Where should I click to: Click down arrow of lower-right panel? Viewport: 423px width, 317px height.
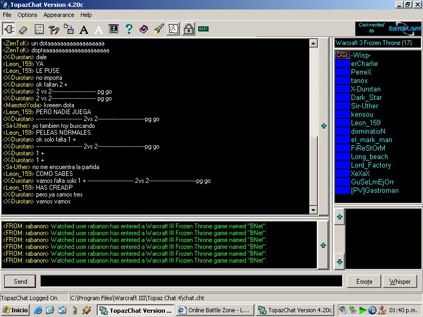[339, 262]
